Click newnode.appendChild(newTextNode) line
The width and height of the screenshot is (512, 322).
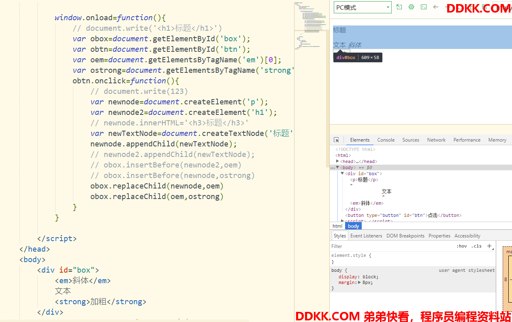coord(164,144)
